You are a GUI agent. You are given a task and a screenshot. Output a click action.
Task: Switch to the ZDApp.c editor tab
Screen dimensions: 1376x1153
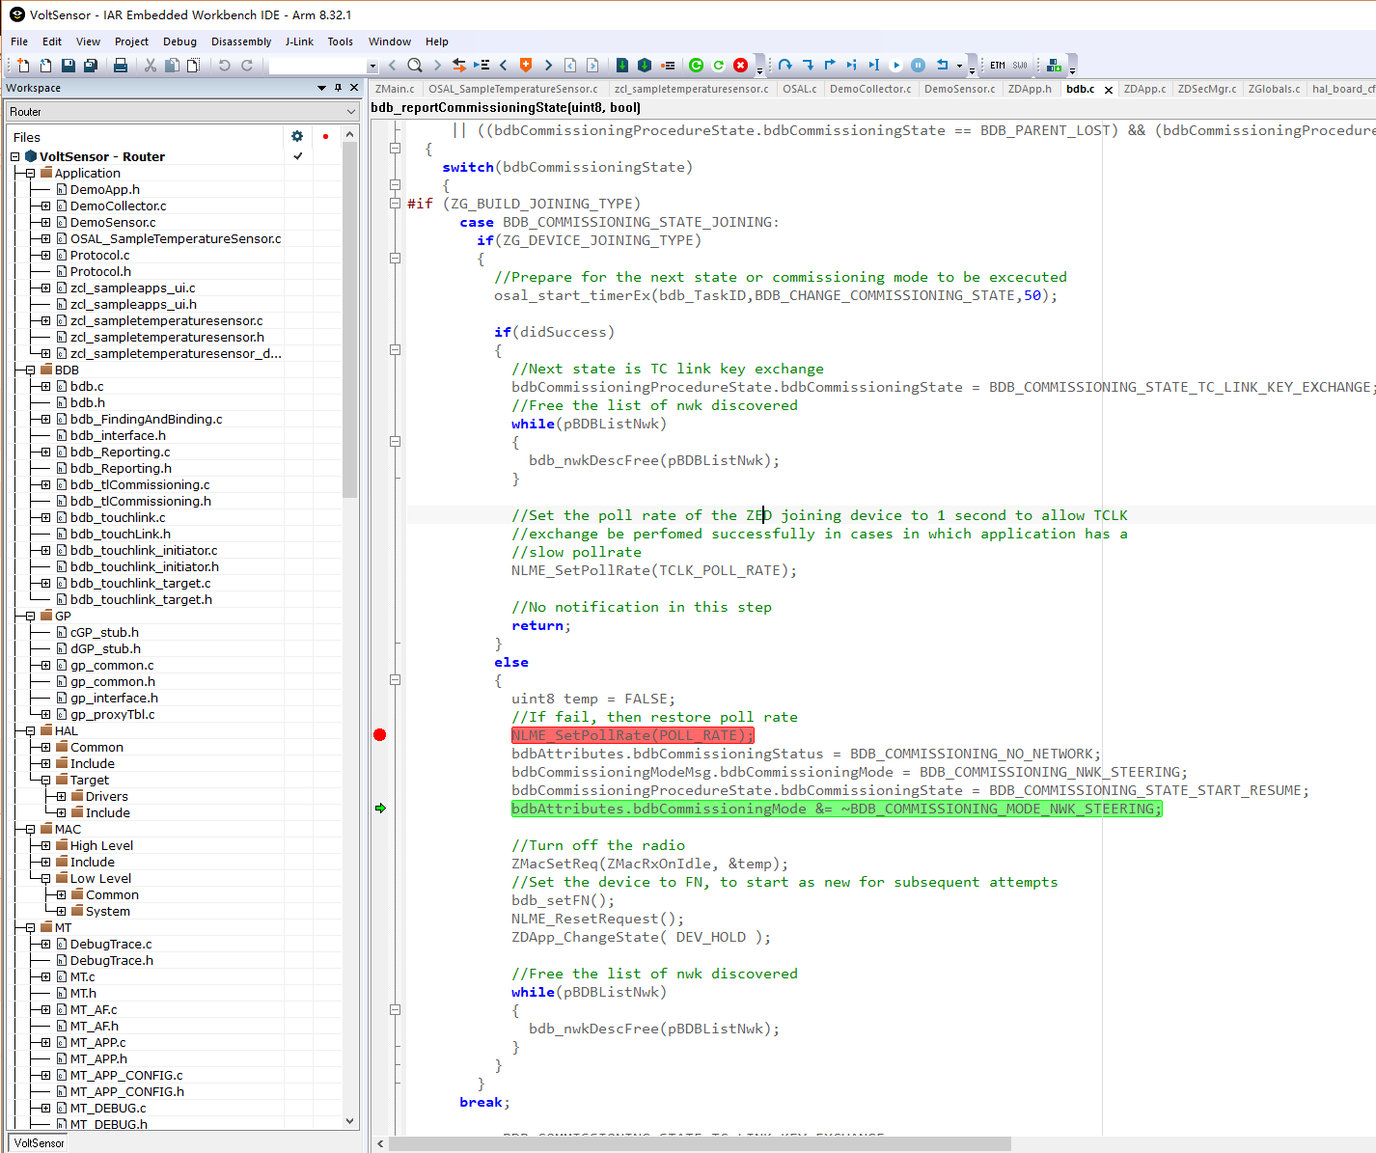coord(1144,89)
